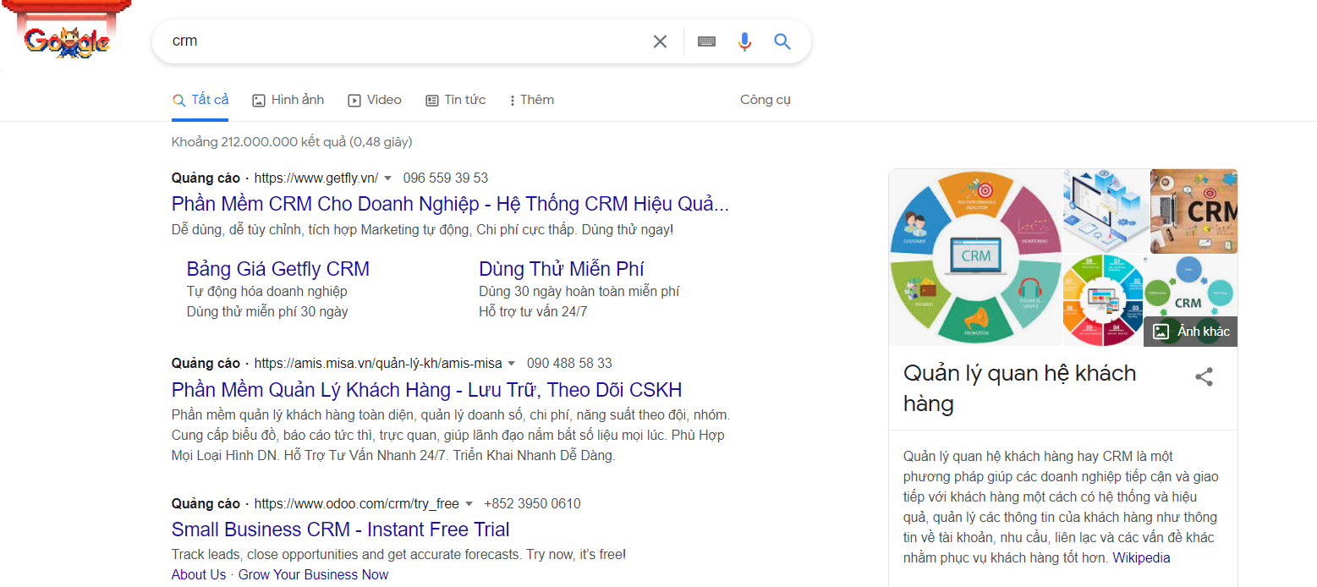
Task: Click phone number 090 488 58 33
Action: click(x=569, y=364)
